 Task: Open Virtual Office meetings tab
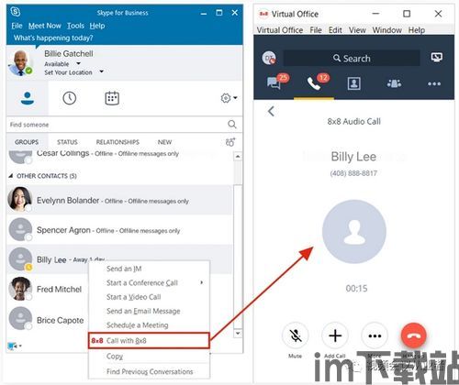click(x=394, y=83)
